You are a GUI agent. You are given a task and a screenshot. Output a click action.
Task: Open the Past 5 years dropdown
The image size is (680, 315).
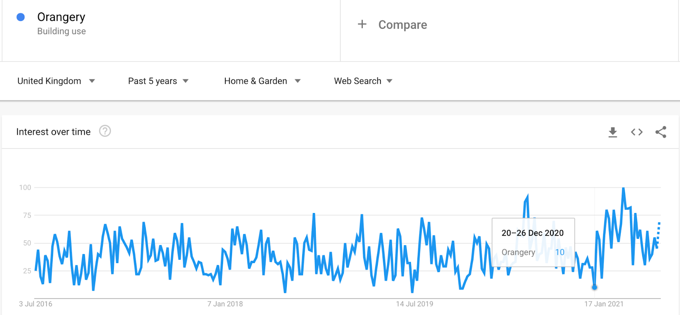click(158, 81)
